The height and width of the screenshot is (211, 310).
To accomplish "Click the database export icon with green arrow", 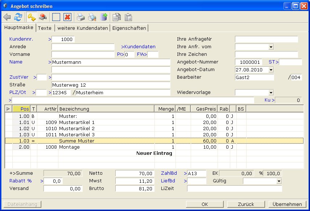I will coord(104,17).
